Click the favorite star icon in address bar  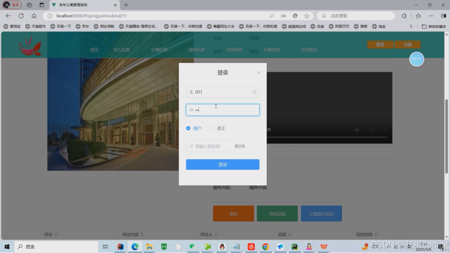(307, 16)
